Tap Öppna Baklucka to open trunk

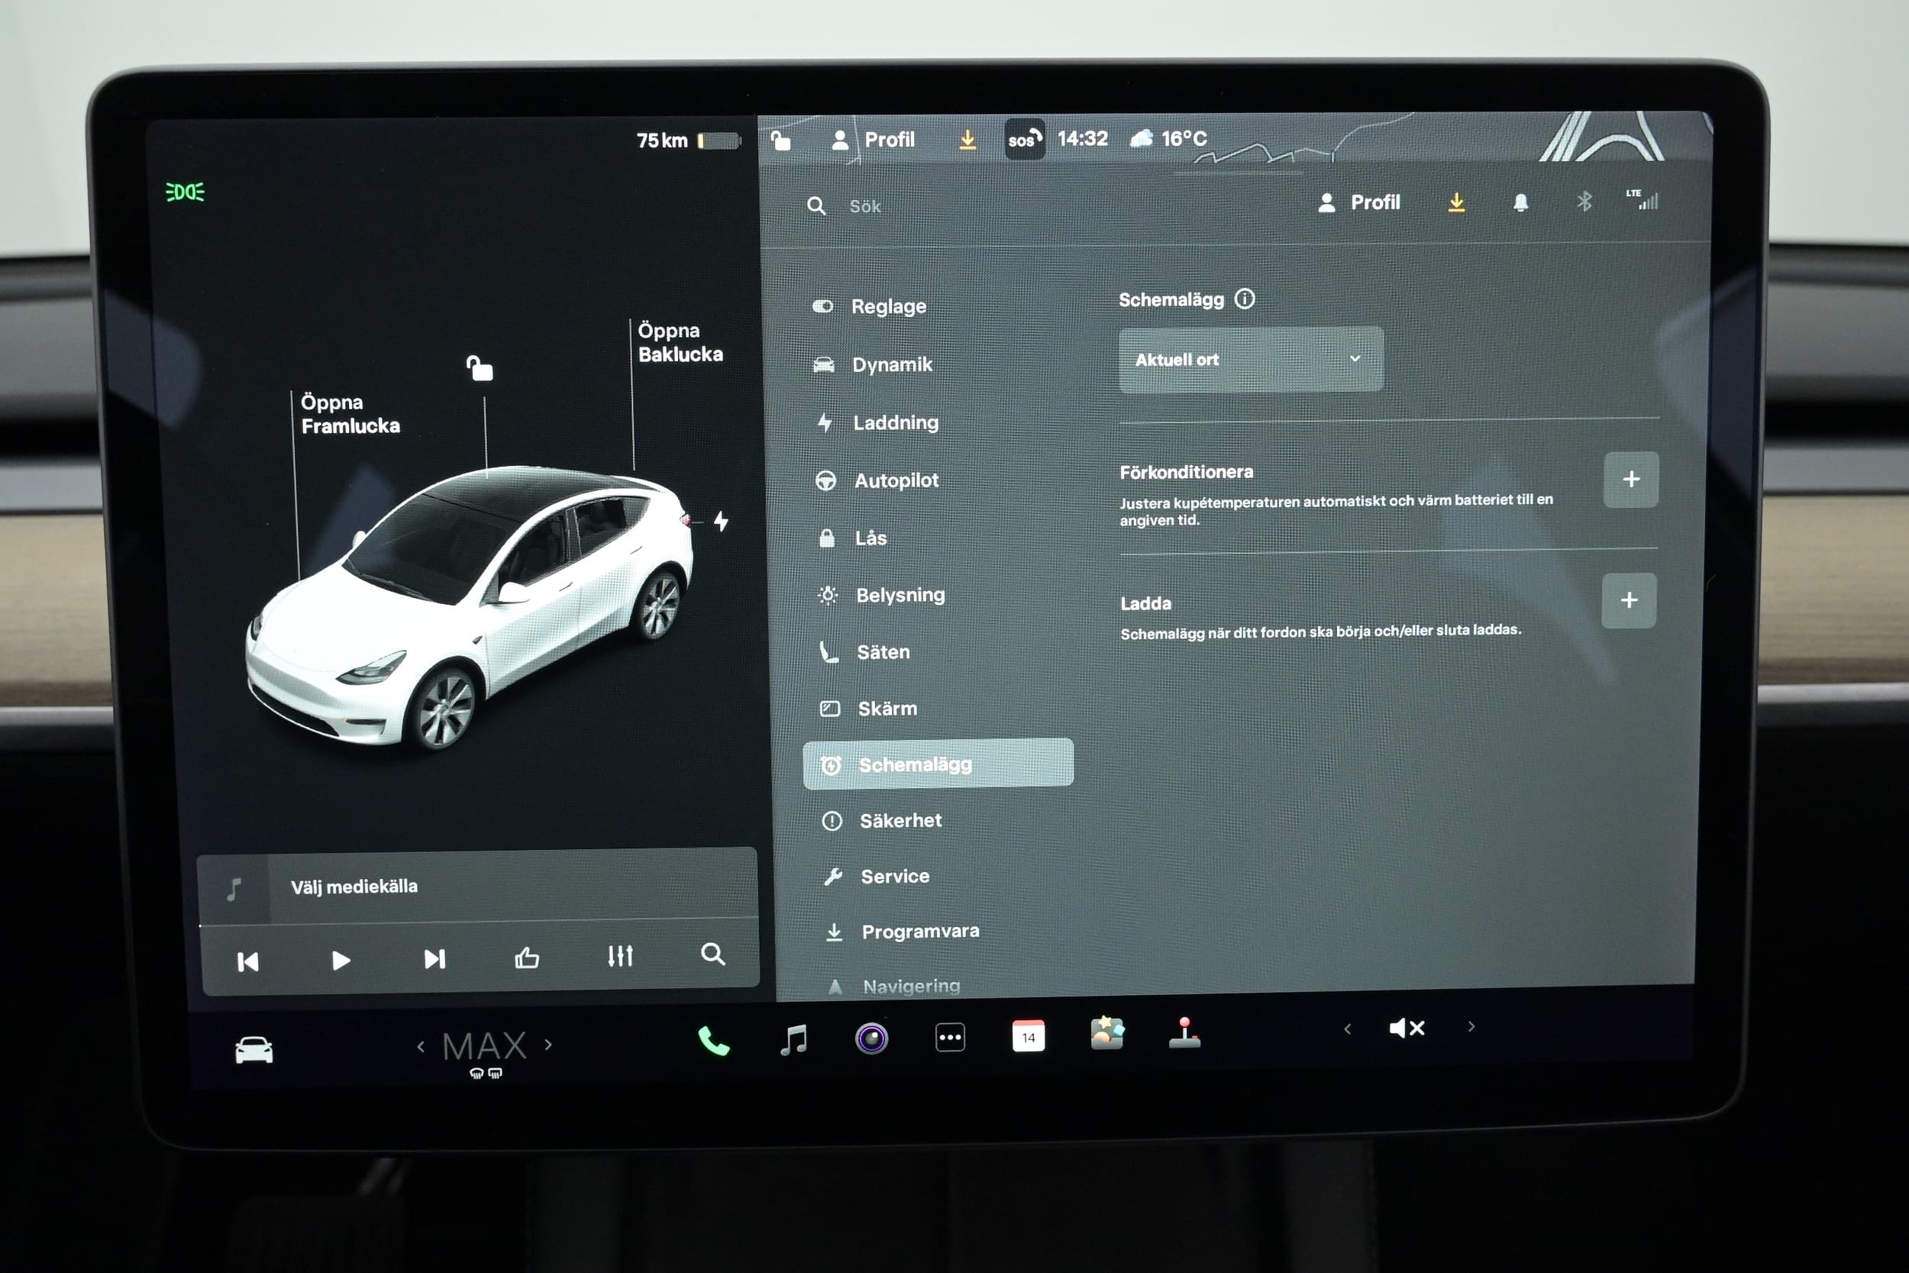click(680, 343)
